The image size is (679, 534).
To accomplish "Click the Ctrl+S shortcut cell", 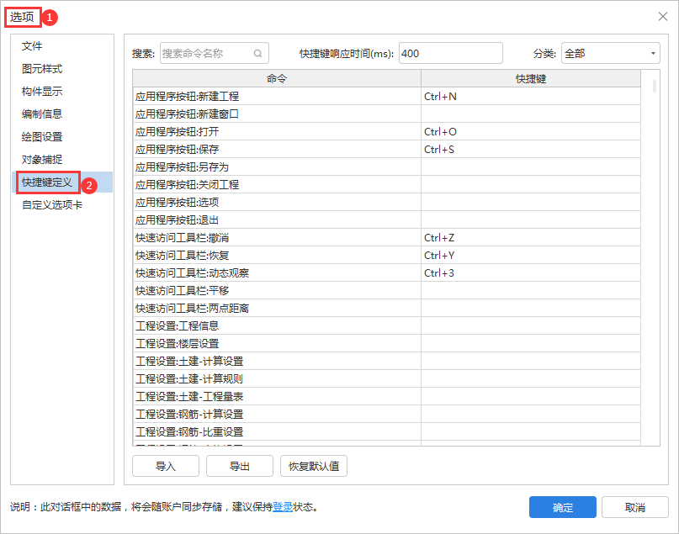I will coord(531,150).
